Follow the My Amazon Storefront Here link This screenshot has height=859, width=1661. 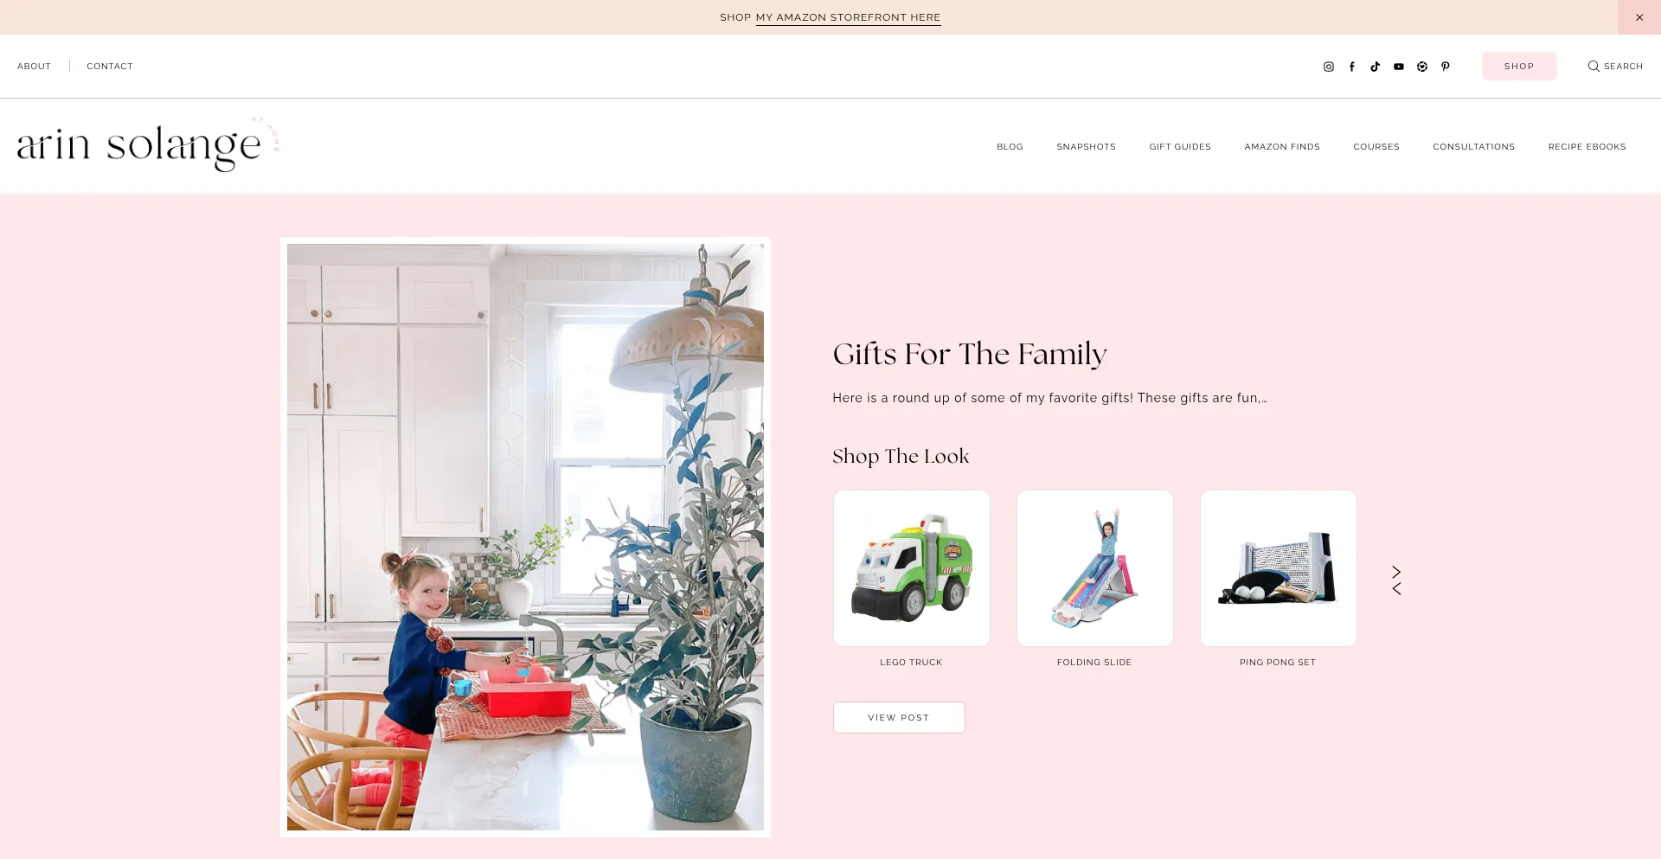(848, 17)
